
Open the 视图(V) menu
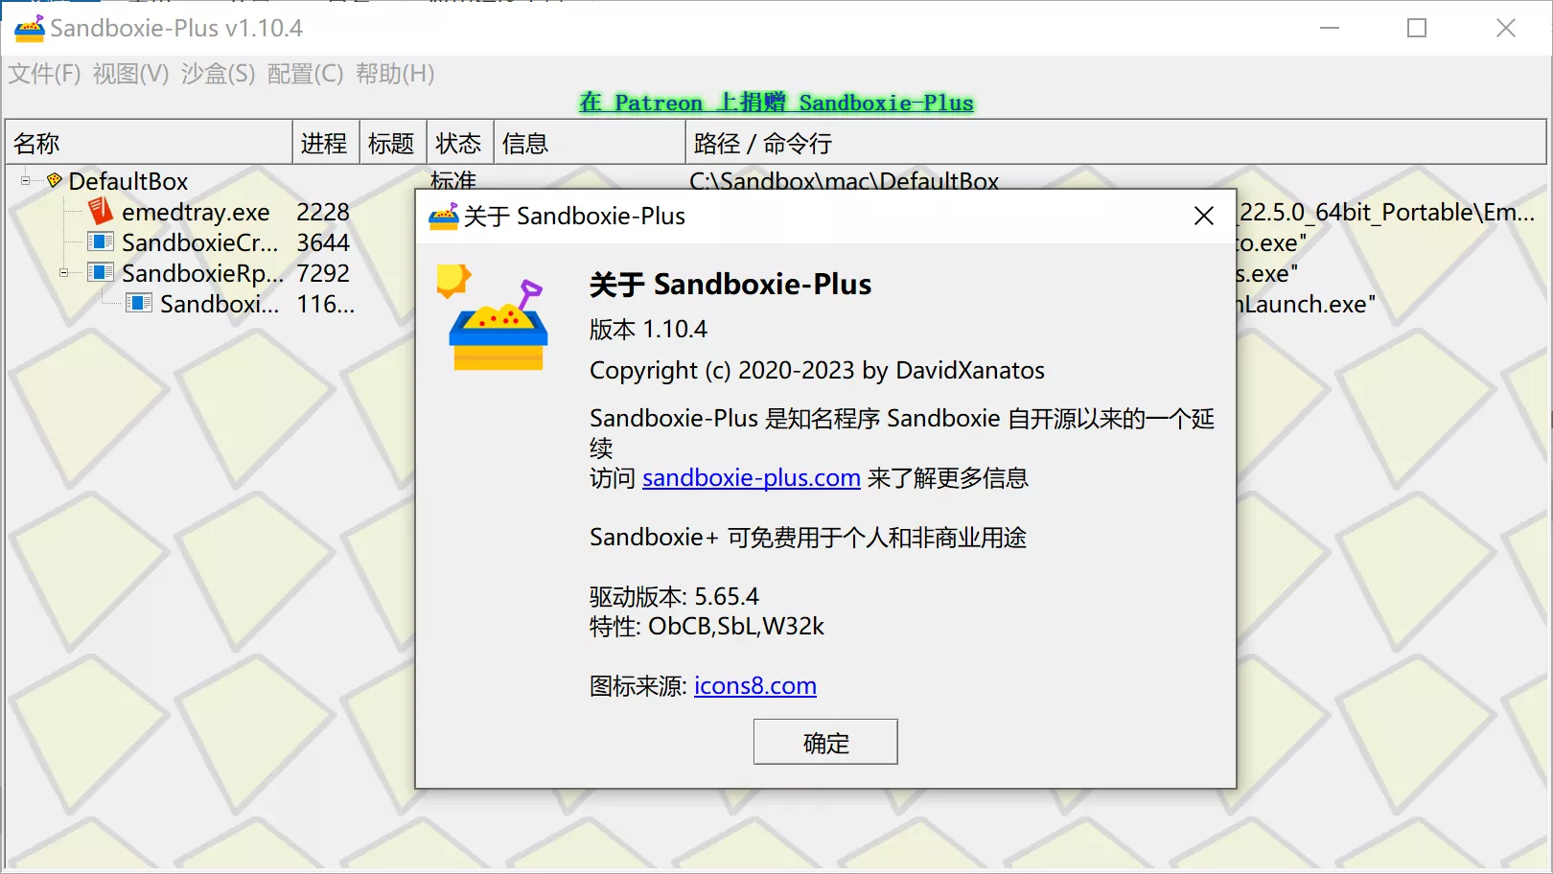129,74
